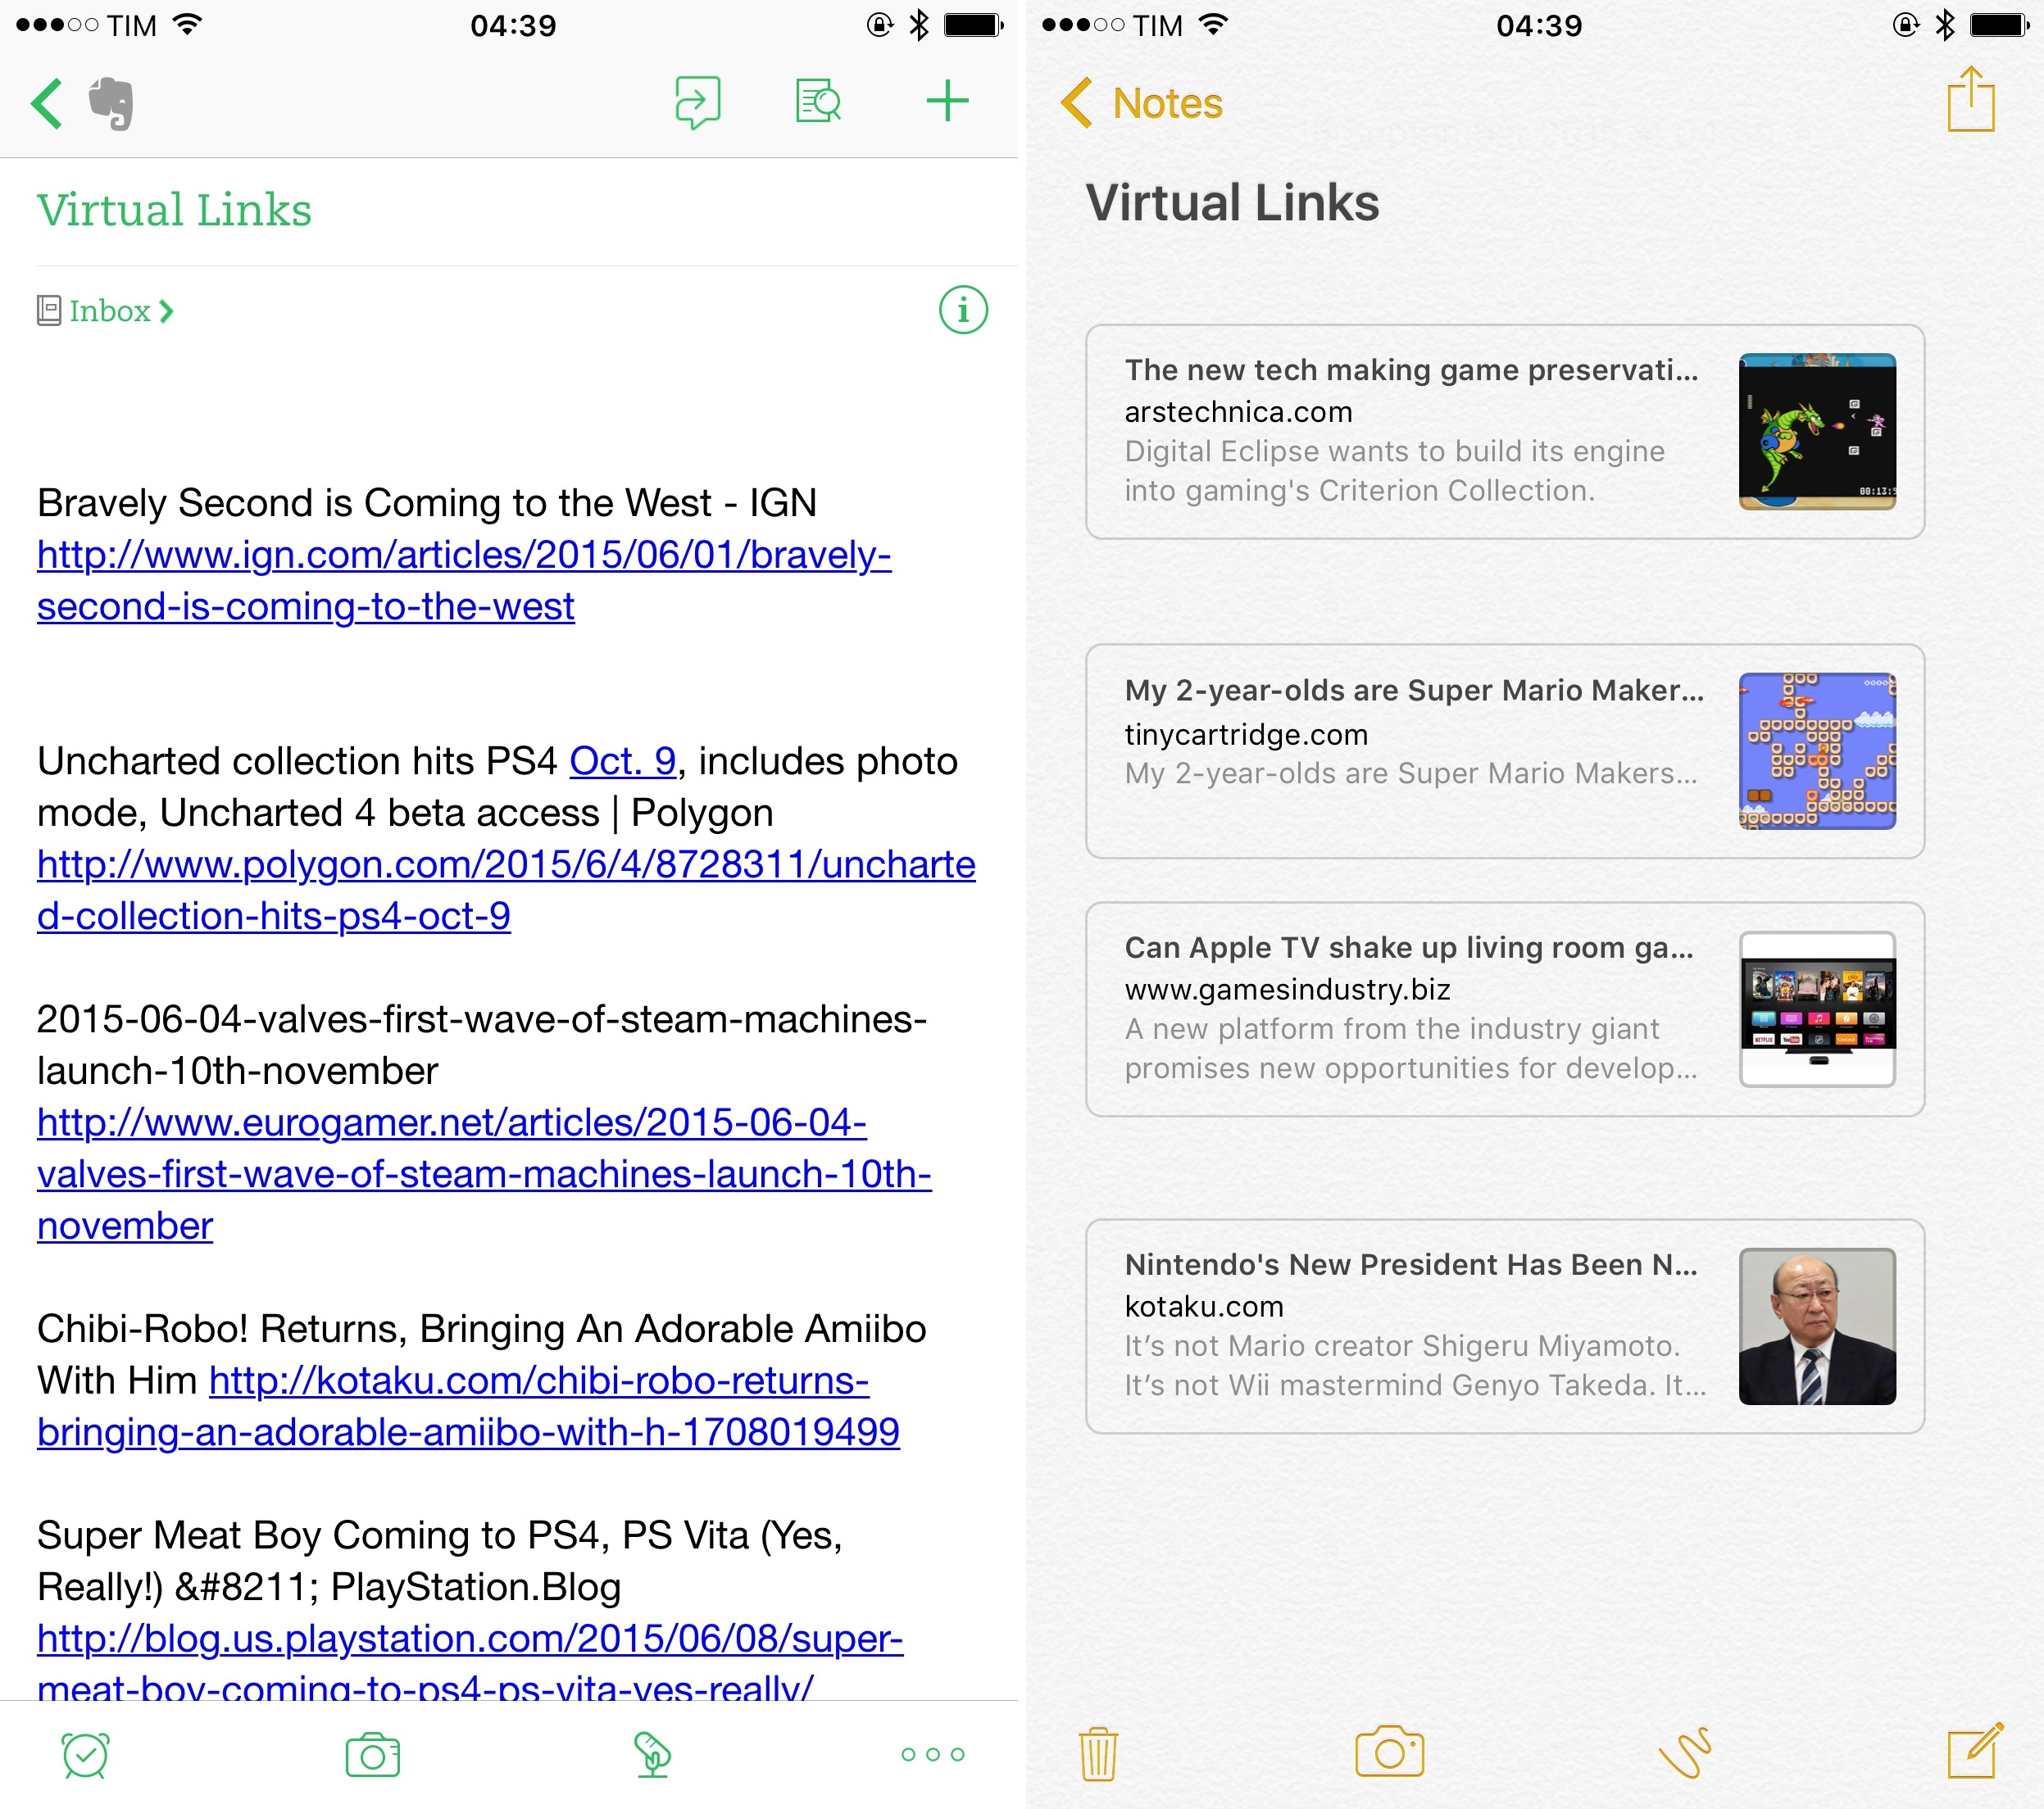Tap the right status bar 04:39 clock
Viewport: 2044px width, 1809px height.
[x=1539, y=25]
